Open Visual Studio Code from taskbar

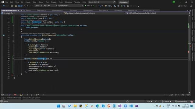[x=131, y=106]
